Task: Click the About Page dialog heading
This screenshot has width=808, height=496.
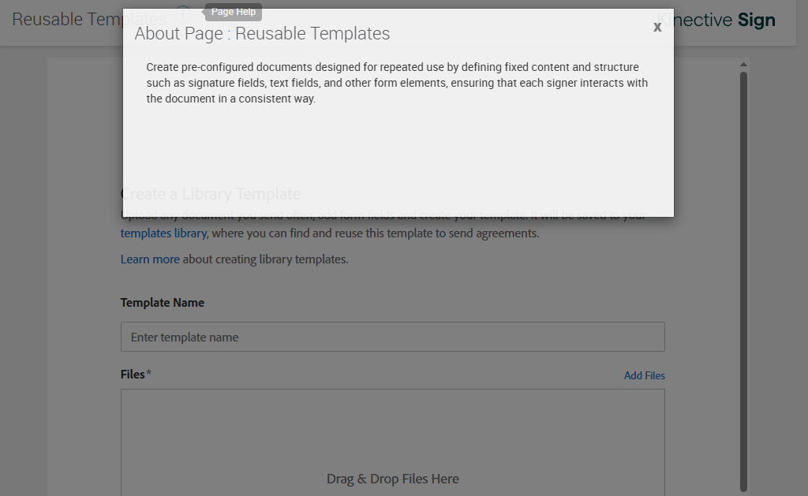Action: coord(262,33)
